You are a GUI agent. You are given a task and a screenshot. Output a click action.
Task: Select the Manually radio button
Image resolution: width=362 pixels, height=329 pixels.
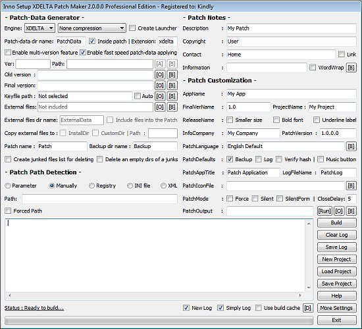point(52,186)
